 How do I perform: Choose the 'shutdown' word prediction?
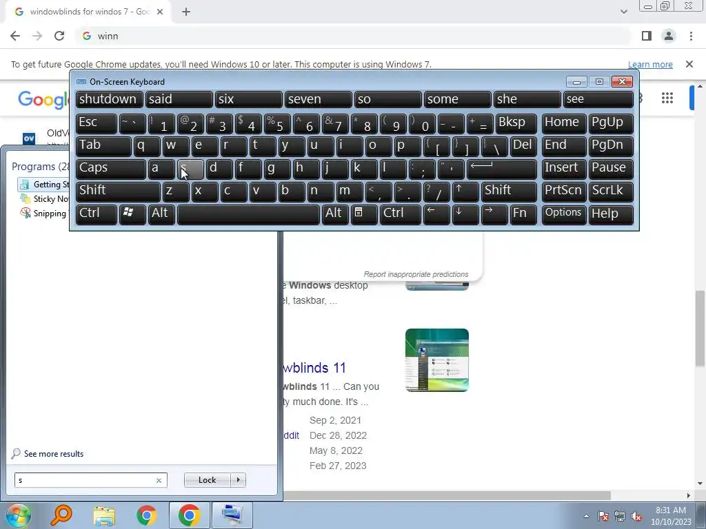pos(110,99)
